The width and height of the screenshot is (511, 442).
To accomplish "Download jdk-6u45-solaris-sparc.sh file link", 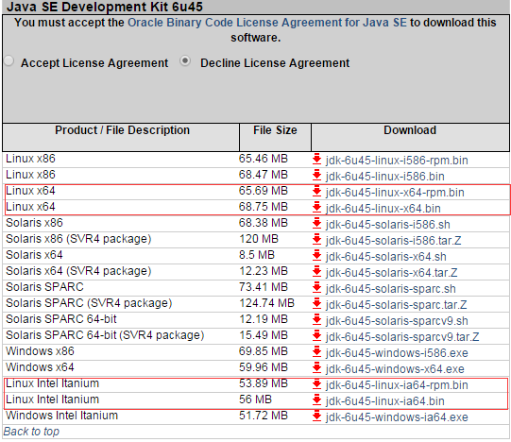I will point(390,289).
